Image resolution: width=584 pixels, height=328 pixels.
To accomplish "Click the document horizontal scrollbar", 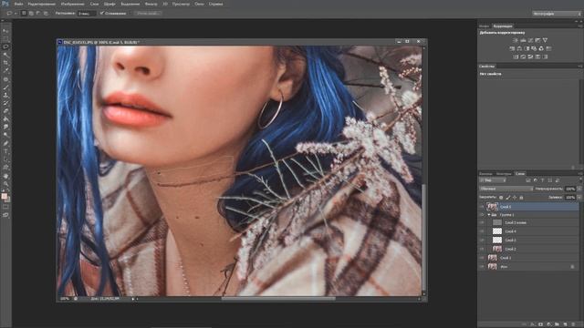I will click(277, 299).
